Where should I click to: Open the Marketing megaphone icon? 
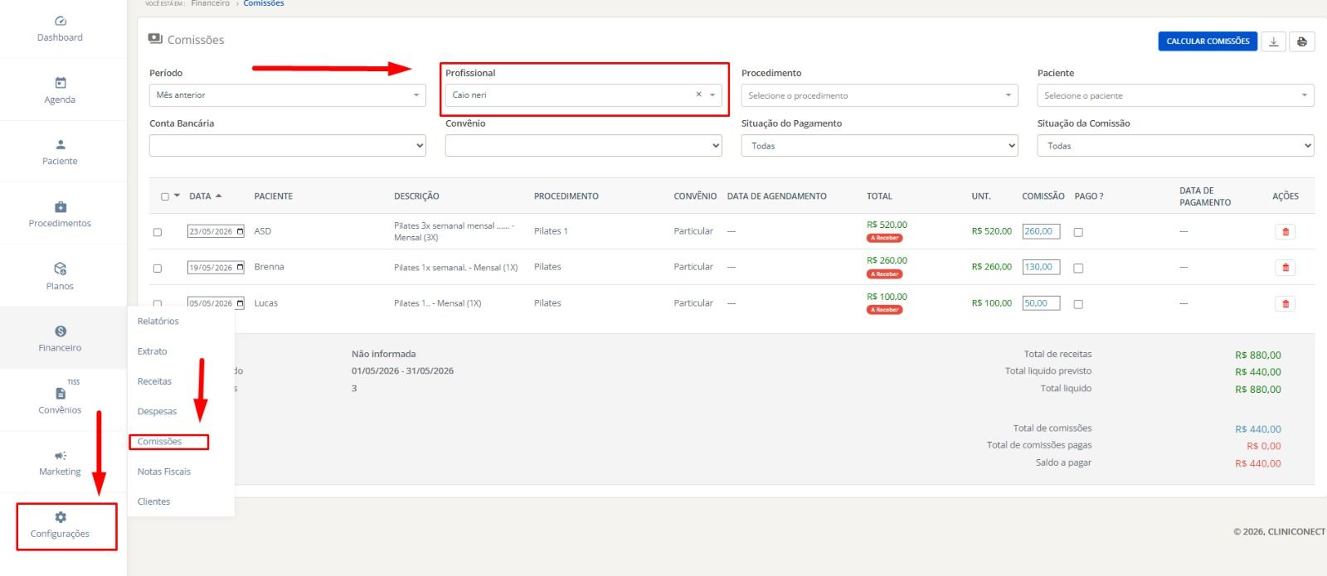click(61, 455)
